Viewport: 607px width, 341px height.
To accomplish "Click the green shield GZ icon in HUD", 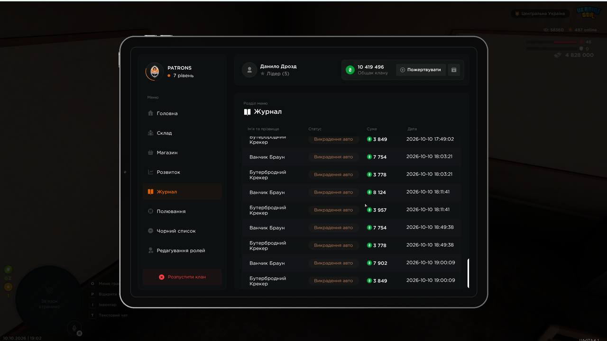I will pyautogui.click(x=8, y=270).
